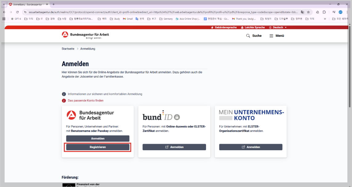Open the media control icon in toolbar

tap(334, 12)
